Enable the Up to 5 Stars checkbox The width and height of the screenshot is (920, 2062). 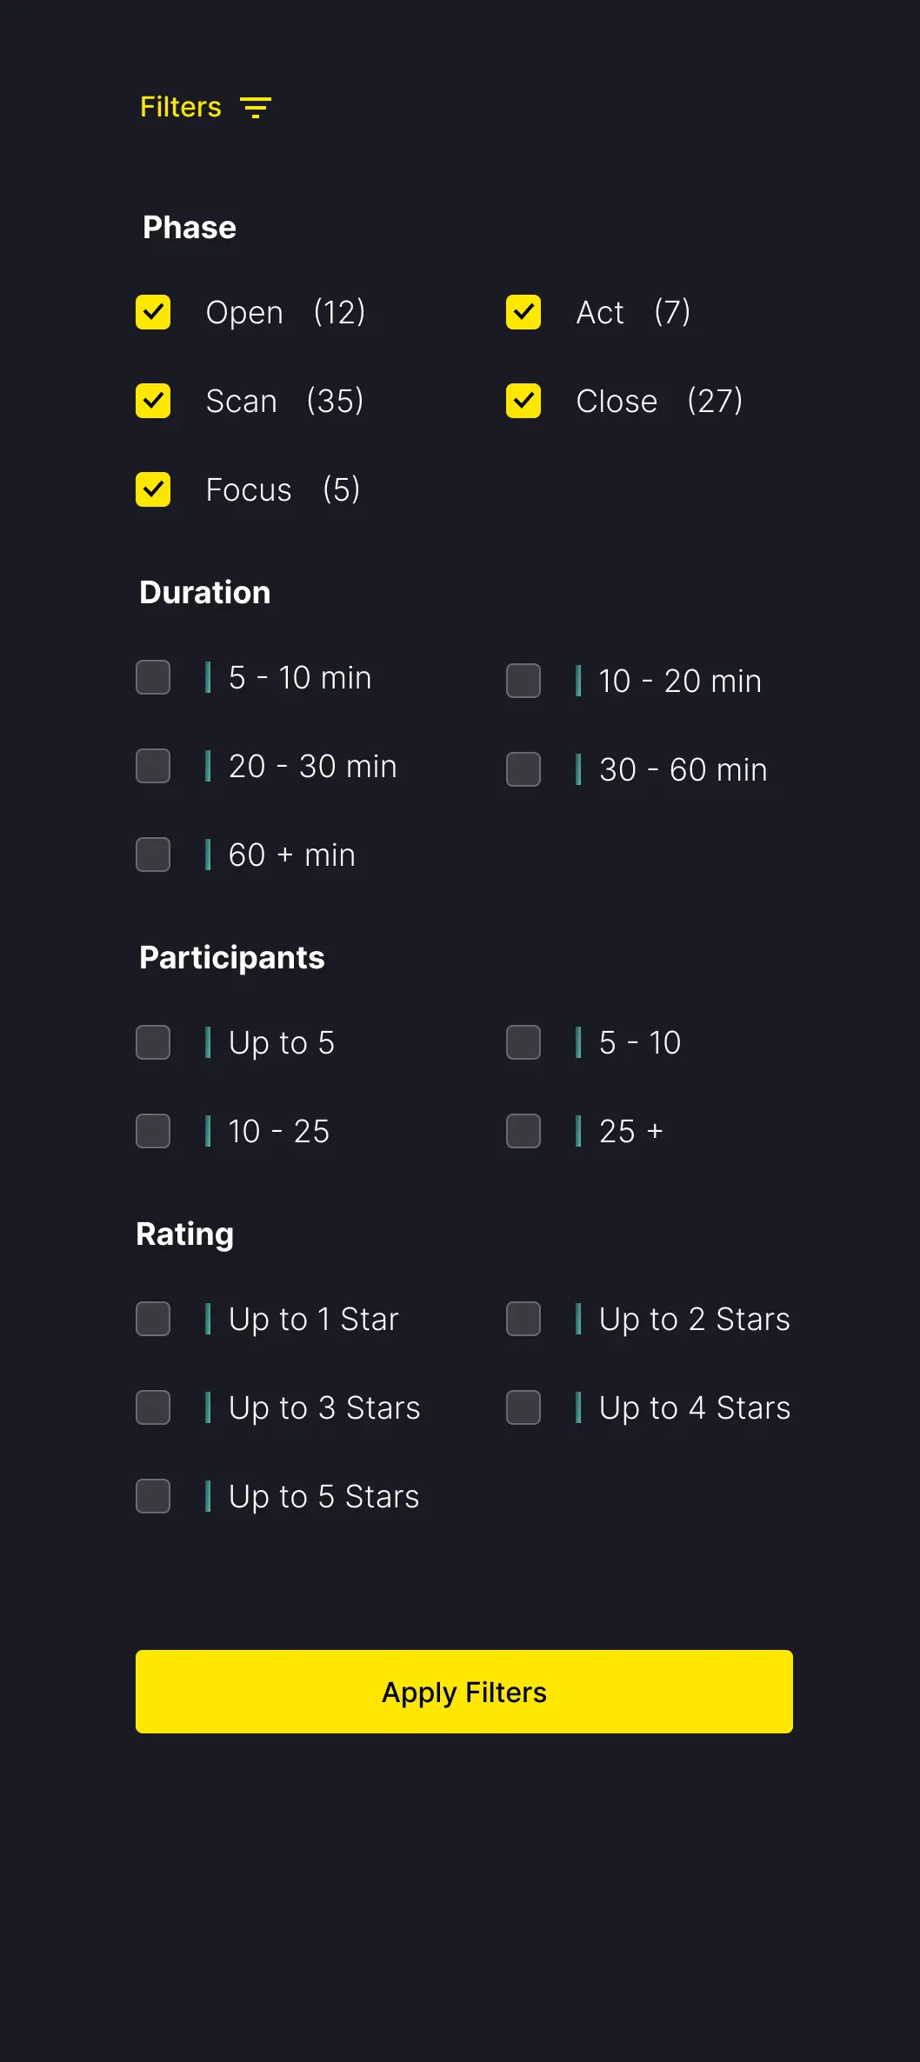tap(153, 1496)
